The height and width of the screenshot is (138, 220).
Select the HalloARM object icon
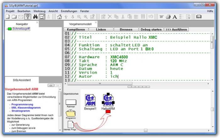click(108, 100)
